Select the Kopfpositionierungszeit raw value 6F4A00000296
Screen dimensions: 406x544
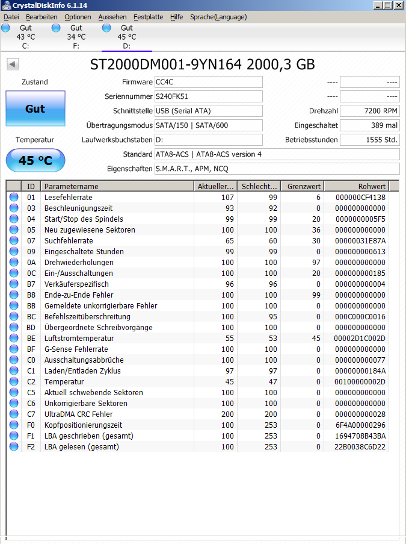(x=360, y=425)
